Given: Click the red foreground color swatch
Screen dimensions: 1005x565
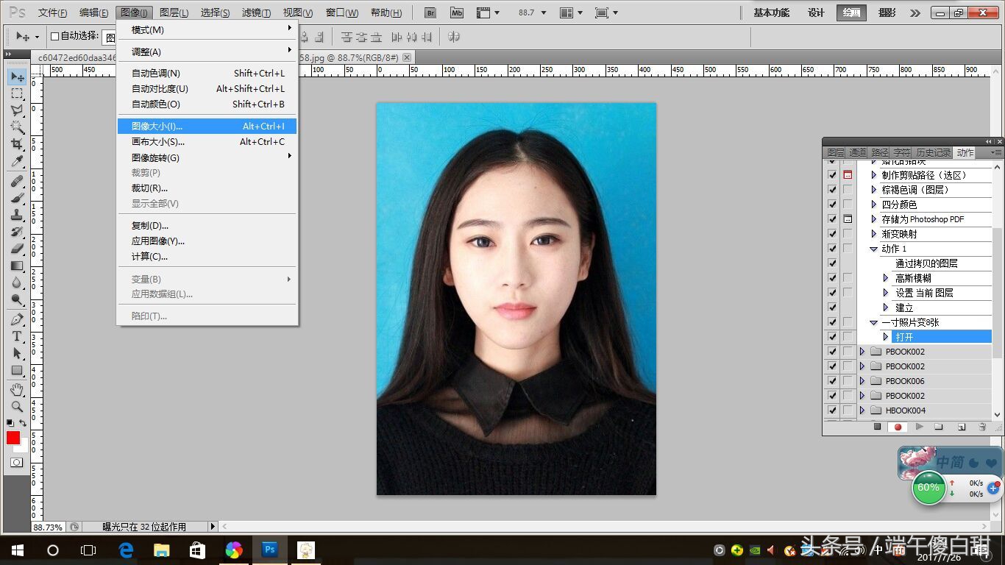Looking at the screenshot, I should pyautogui.click(x=13, y=438).
